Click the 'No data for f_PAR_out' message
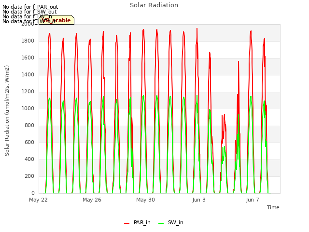 click(30, 7)
